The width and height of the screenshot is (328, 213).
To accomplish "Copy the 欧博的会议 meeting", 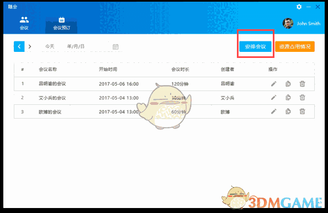I will pyautogui.click(x=288, y=111).
